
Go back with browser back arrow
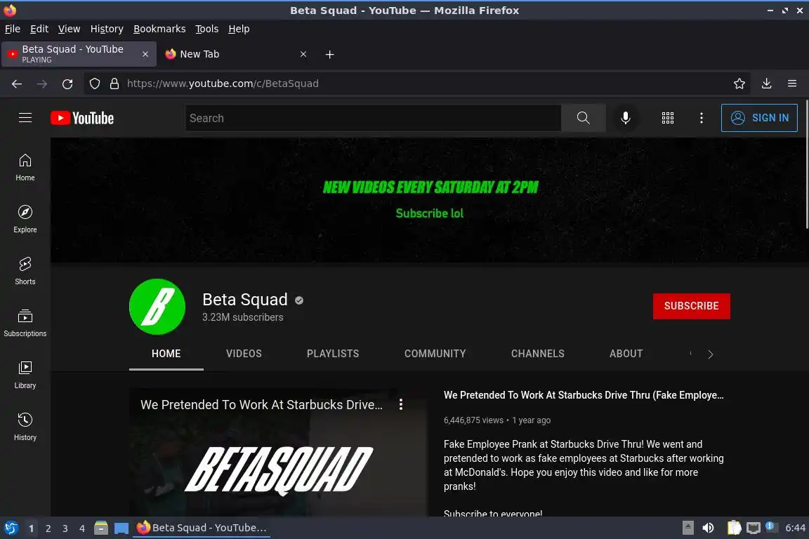tap(17, 84)
